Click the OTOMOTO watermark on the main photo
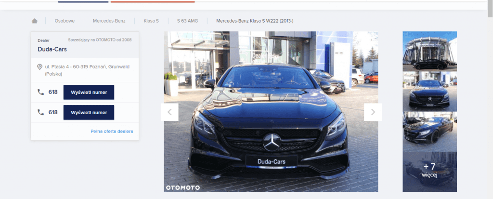This screenshot has width=493, height=199. point(182,187)
